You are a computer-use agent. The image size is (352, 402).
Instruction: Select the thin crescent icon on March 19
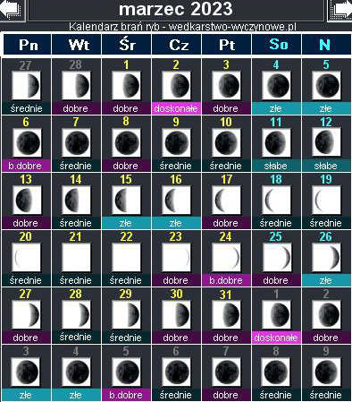coord(326,201)
